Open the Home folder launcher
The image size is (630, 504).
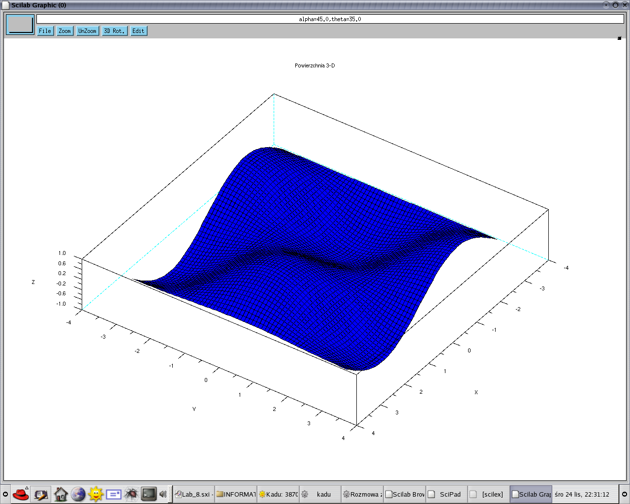[61, 494]
